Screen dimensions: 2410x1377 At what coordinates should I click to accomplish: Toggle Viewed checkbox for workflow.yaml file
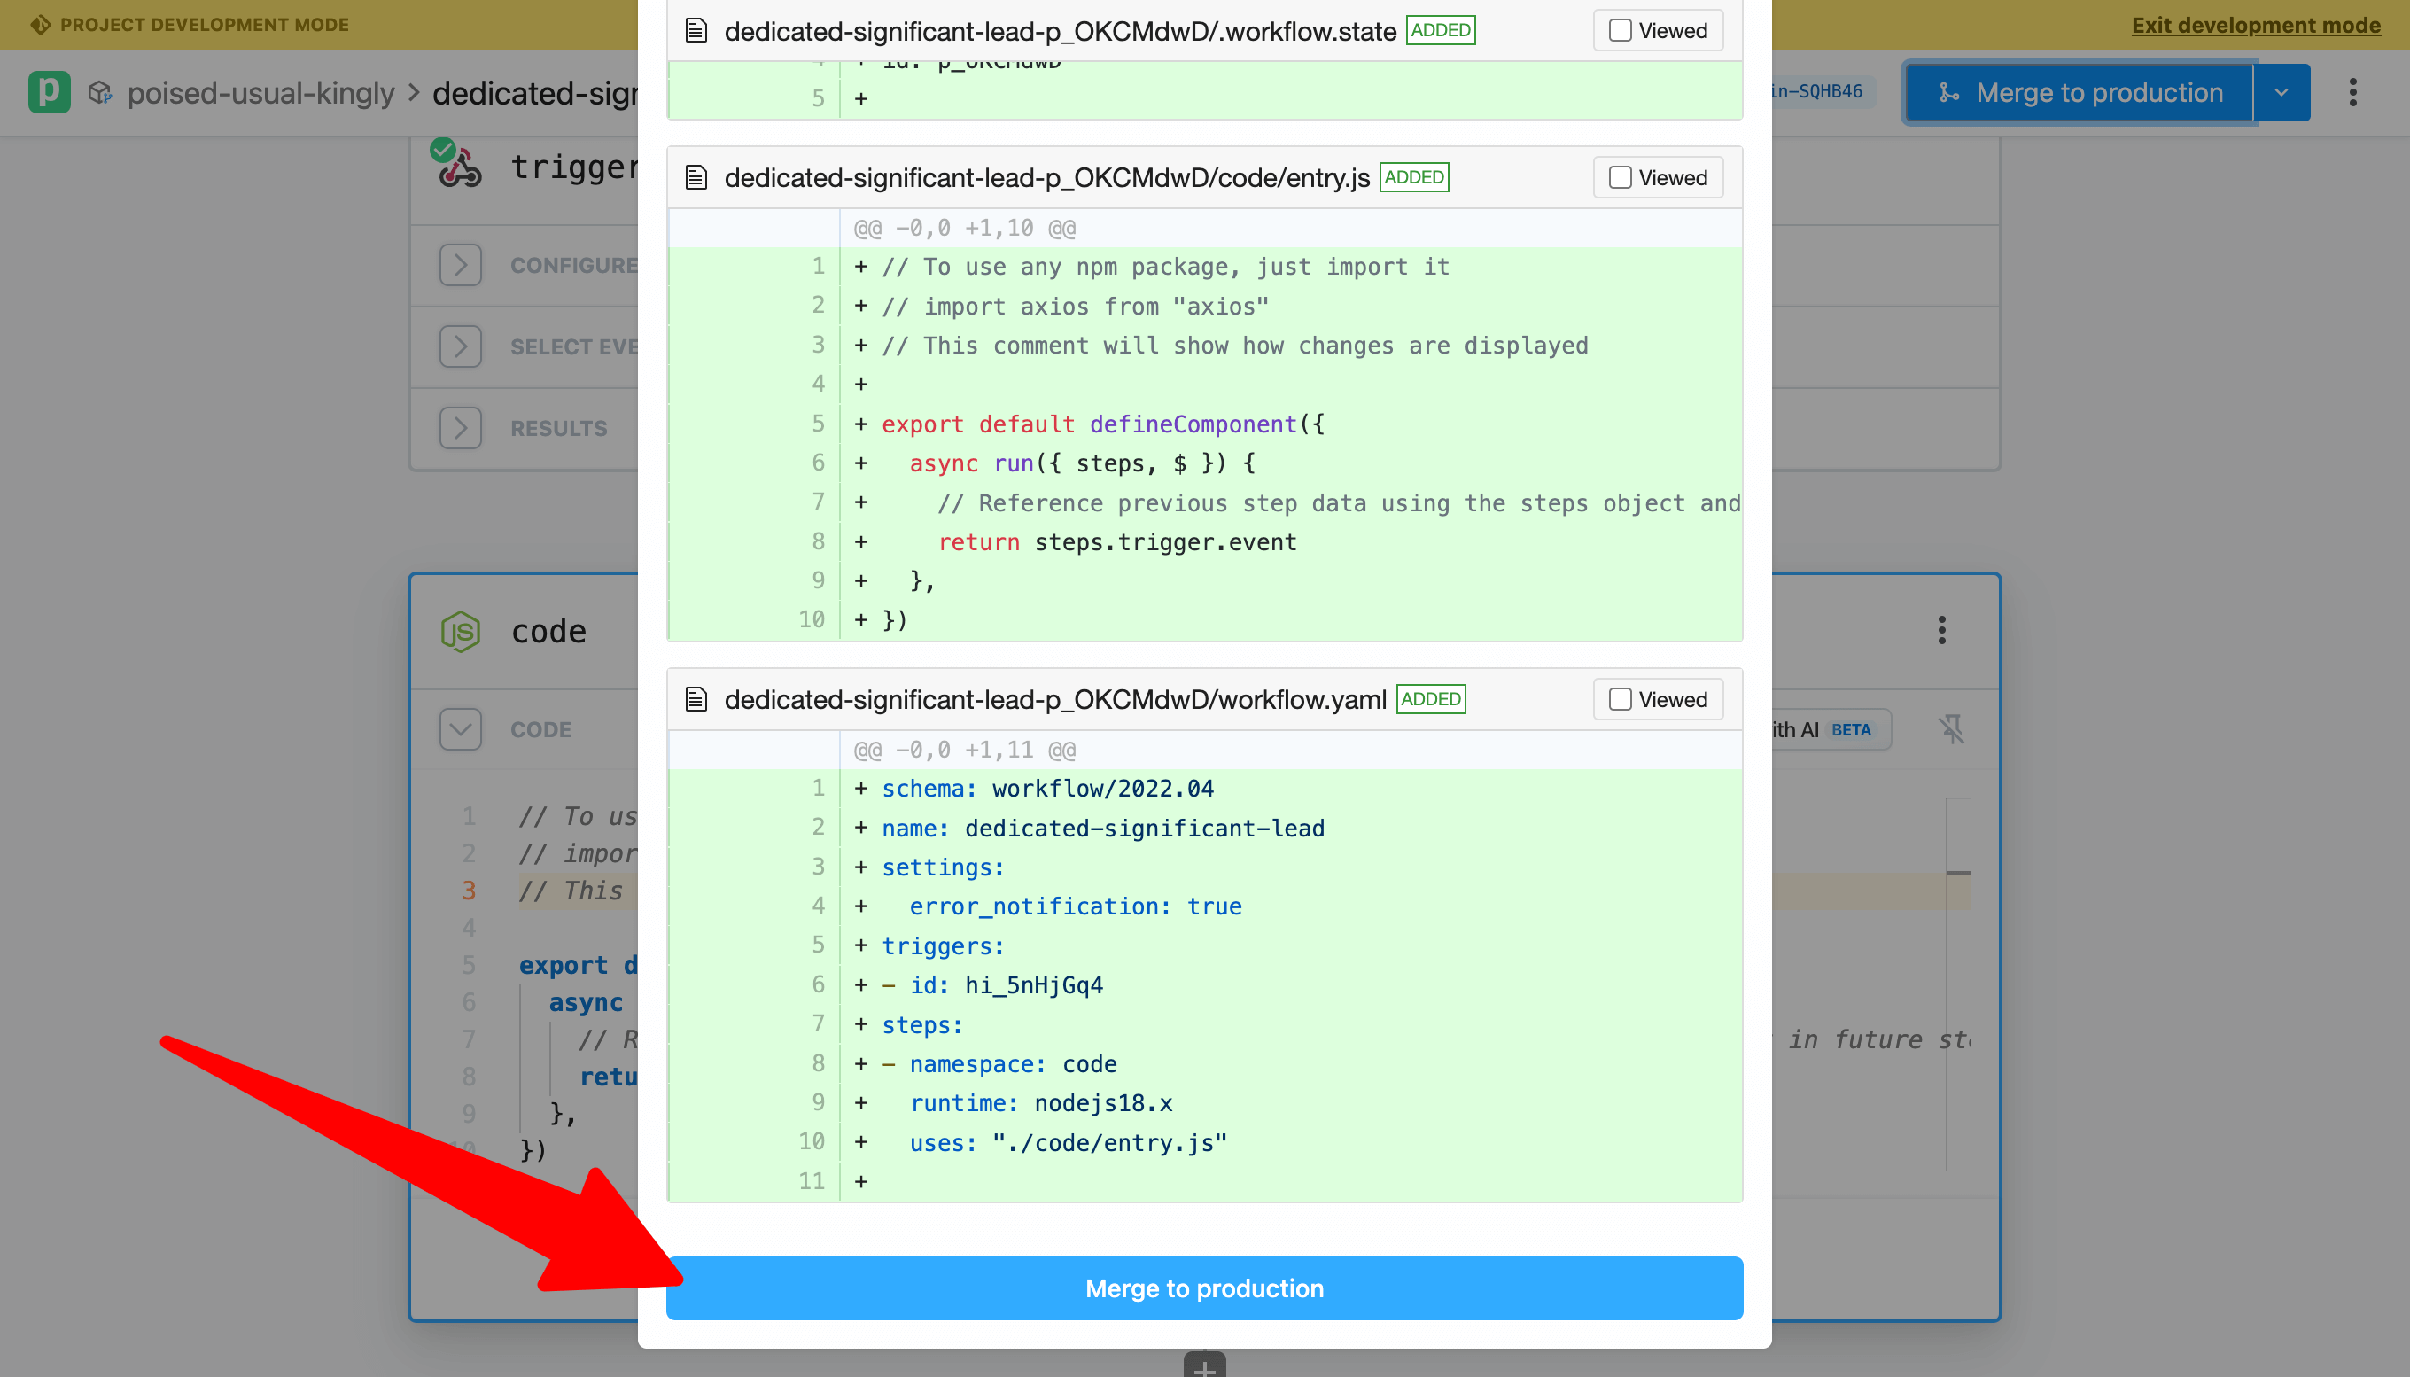[x=1621, y=698]
